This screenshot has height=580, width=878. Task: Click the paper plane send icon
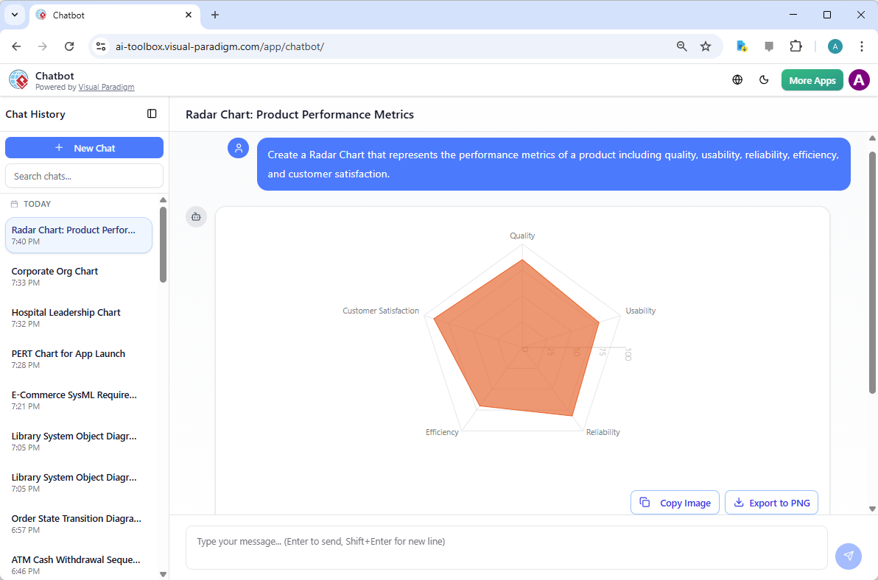pyautogui.click(x=849, y=556)
